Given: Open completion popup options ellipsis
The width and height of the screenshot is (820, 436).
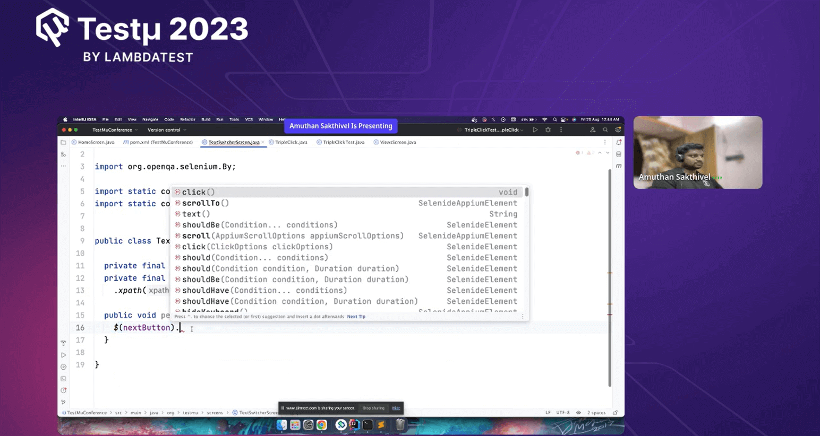Looking at the screenshot, I should tap(523, 317).
